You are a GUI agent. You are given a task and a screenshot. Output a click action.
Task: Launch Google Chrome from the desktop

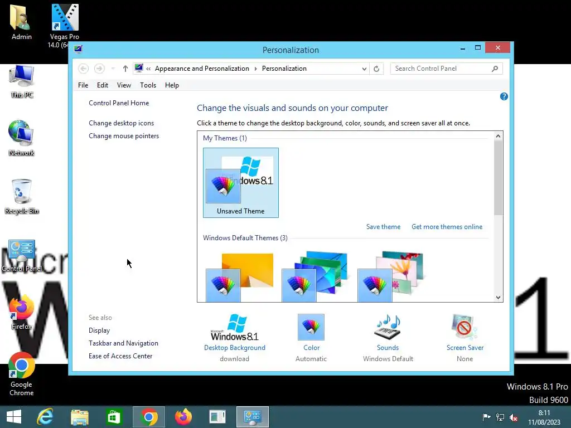click(x=22, y=374)
